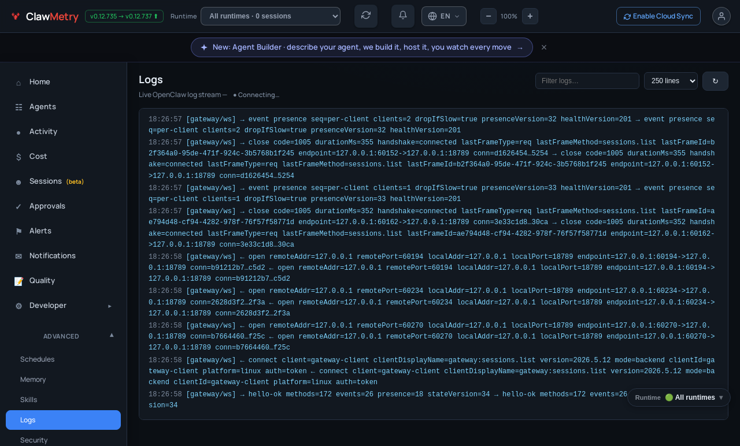Click the ClawMetry logo icon
740x446 pixels.
point(16,16)
